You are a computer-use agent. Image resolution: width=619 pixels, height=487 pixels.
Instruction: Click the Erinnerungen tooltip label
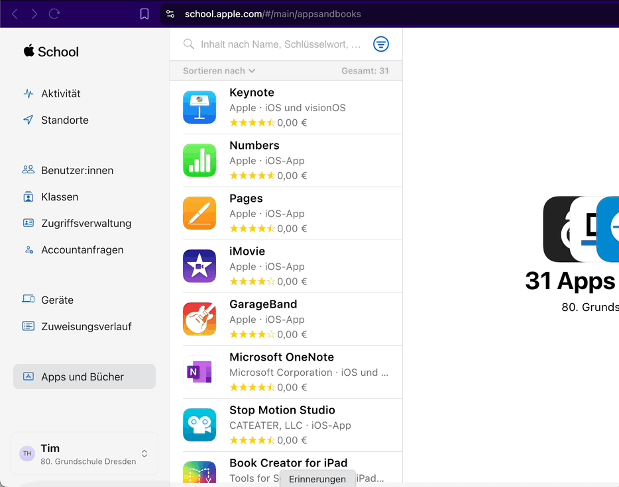(317, 479)
